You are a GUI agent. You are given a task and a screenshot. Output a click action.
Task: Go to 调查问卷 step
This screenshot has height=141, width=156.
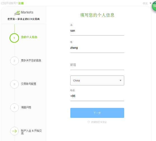[x=26, y=107]
